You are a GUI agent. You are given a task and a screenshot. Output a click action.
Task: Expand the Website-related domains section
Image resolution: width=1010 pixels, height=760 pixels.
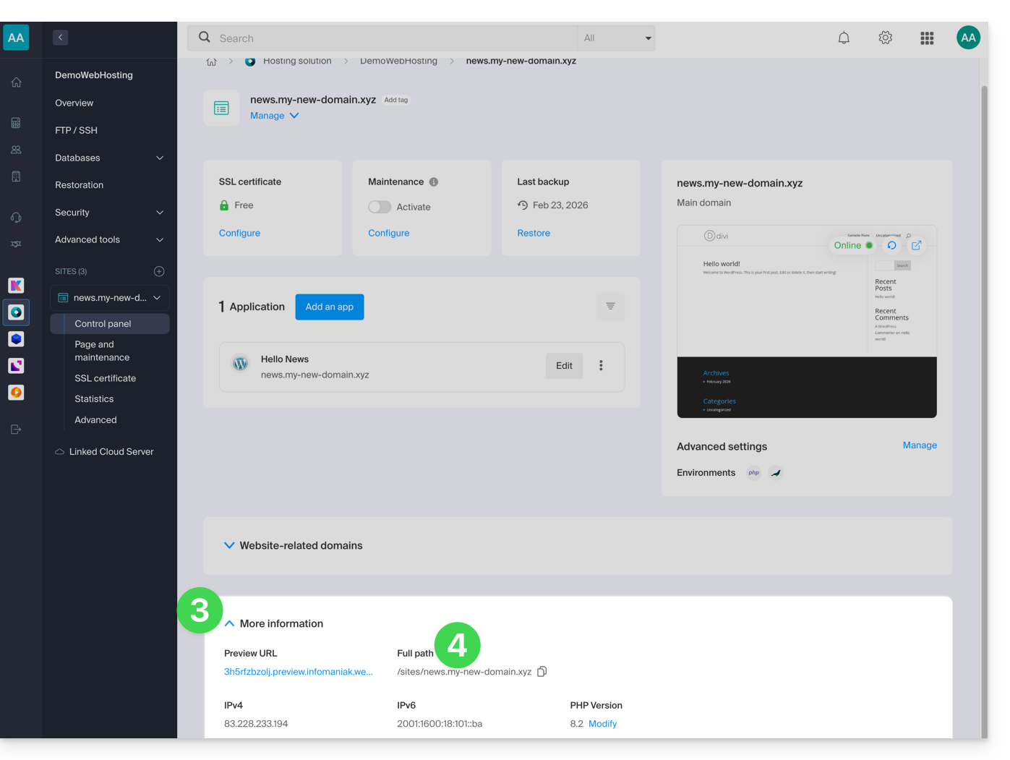tap(229, 546)
